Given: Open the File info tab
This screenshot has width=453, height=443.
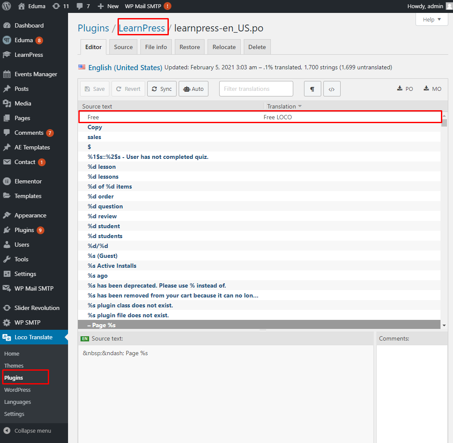Looking at the screenshot, I should tap(156, 47).
